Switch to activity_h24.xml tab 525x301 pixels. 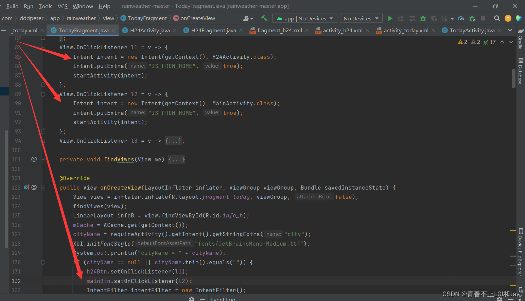click(343, 30)
